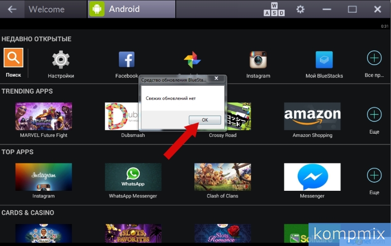This screenshot has height=246, width=391.
Task: Click the Clash of Clans label text
Action: [x=222, y=196]
